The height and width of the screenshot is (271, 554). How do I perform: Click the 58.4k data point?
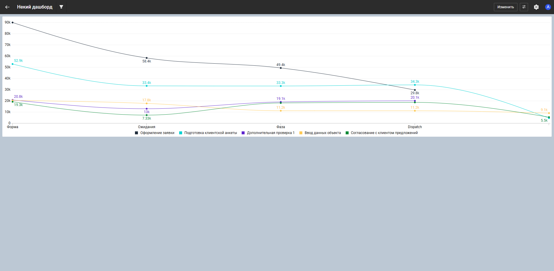click(x=147, y=58)
